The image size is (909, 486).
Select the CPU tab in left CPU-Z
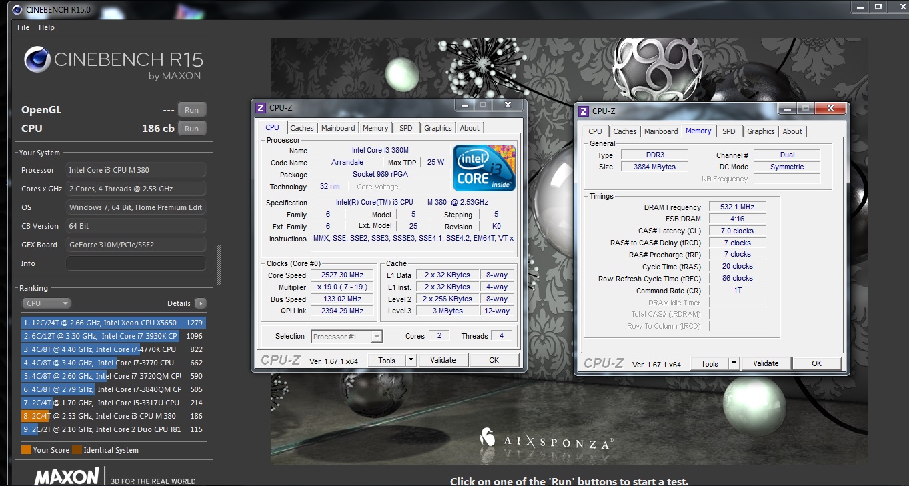coord(272,127)
